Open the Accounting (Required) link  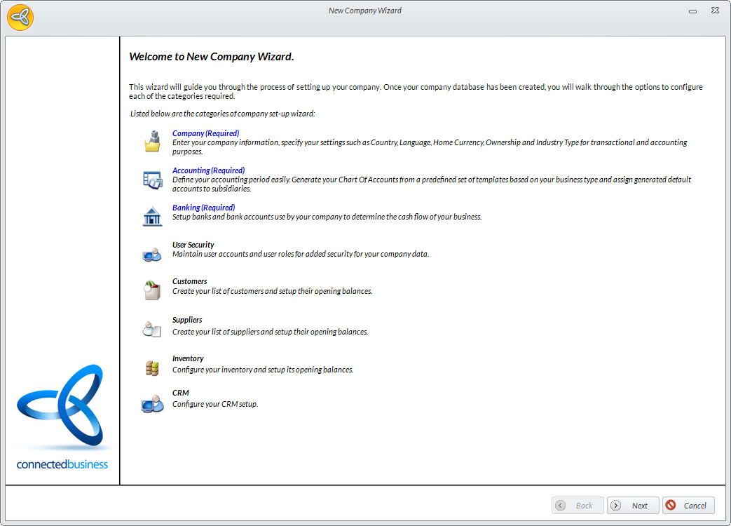208,170
